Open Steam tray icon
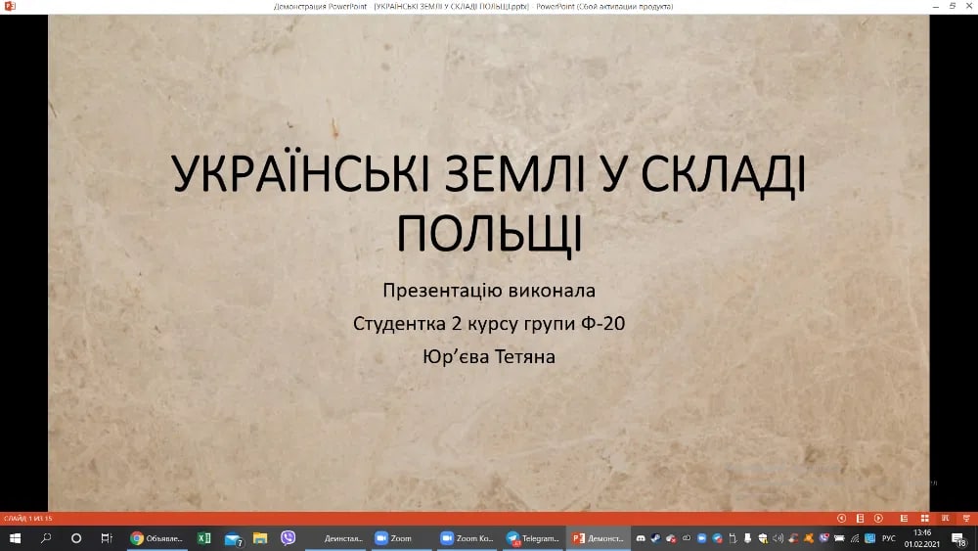The height and width of the screenshot is (551, 978). [655, 538]
